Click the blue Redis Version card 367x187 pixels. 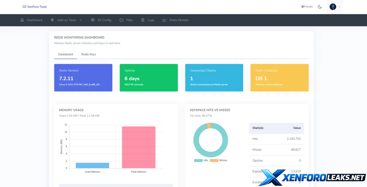coord(83,78)
